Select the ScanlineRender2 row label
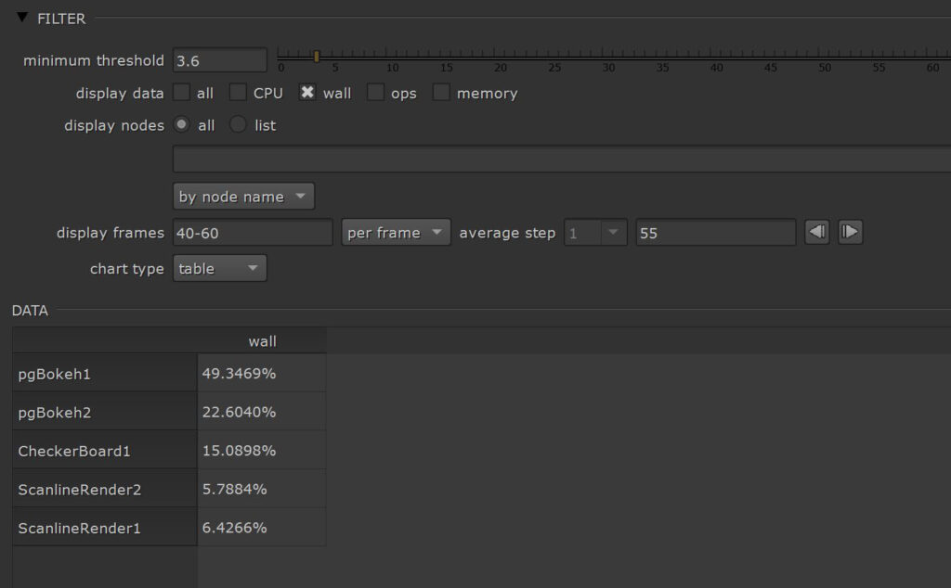 (105, 490)
